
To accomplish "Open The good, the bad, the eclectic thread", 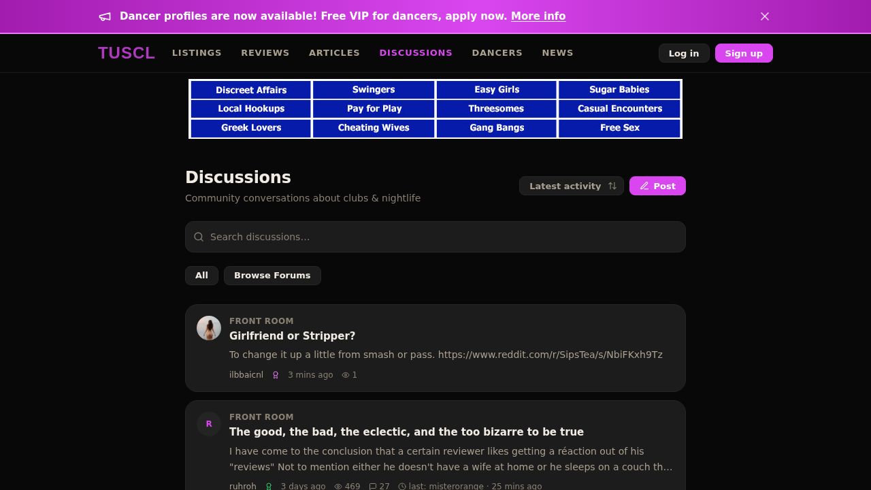I will [406, 432].
